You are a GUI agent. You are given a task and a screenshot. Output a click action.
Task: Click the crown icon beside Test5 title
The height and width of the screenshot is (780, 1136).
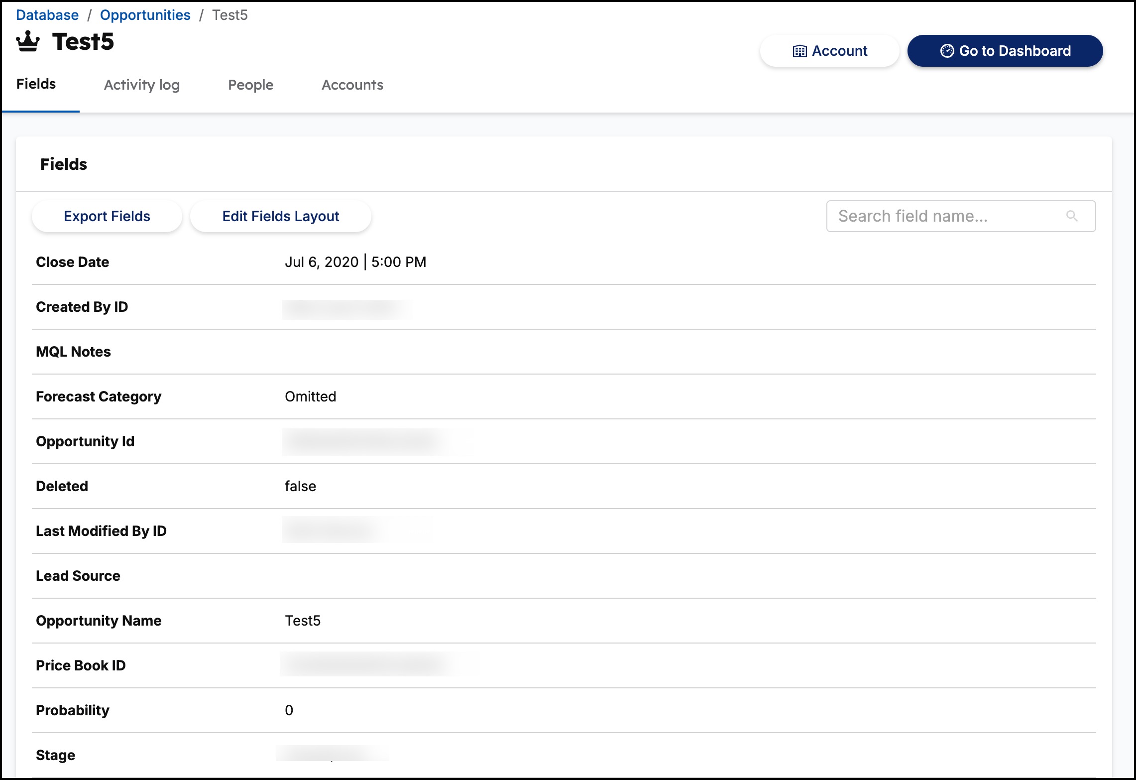(28, 41)
